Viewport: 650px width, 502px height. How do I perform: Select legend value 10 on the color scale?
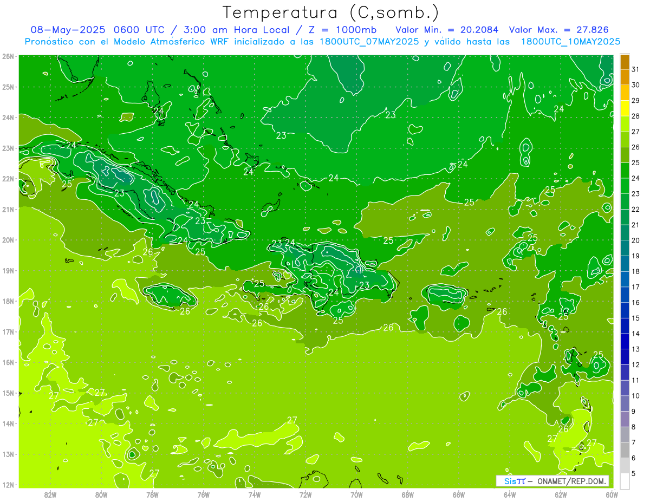tap(635, 396)
